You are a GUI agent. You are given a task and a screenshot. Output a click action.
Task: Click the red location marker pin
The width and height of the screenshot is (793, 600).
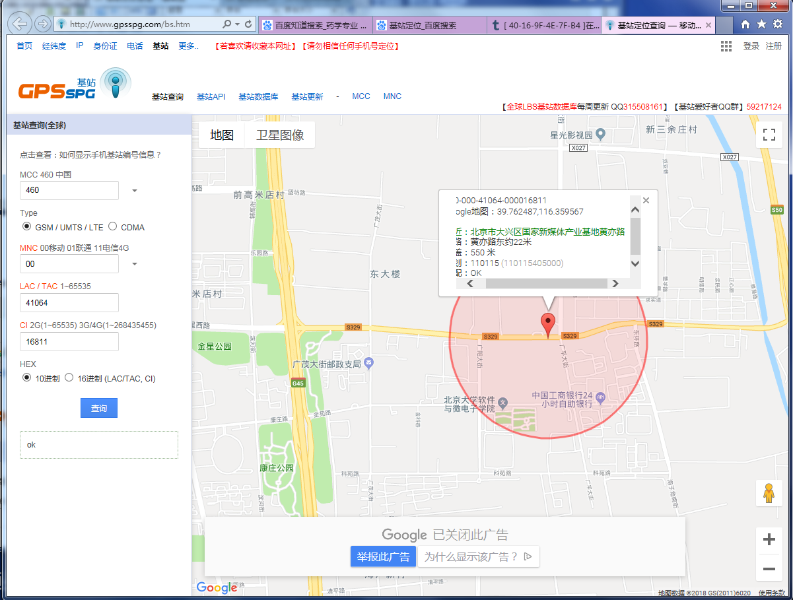click(548, 326)
